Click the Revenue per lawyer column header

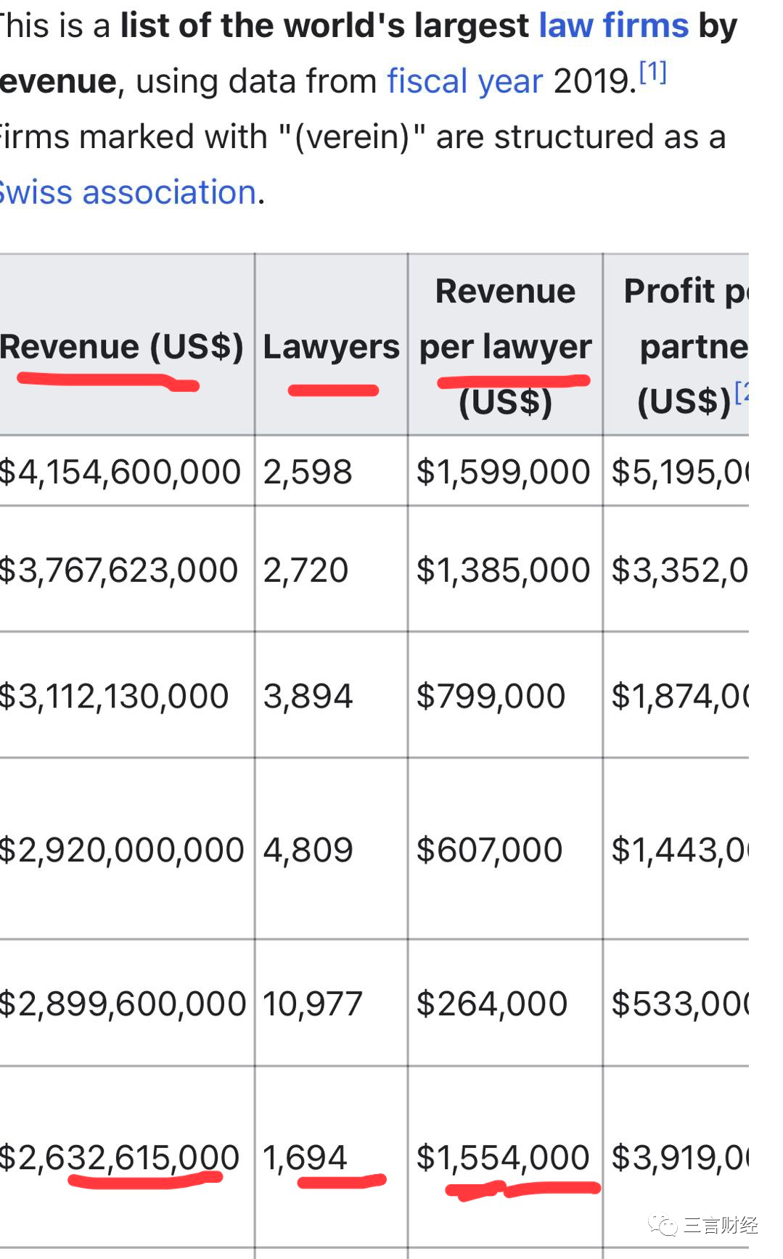[x=505, y=345]
